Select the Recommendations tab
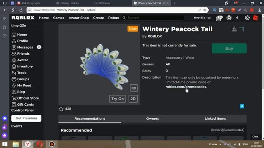264x148 pixels. 90,119
